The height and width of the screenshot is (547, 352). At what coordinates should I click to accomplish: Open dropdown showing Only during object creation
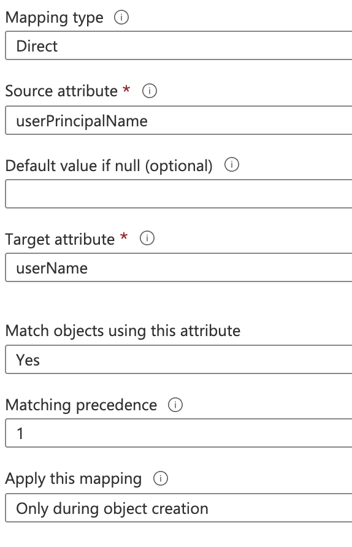click(x=178, y=508)
